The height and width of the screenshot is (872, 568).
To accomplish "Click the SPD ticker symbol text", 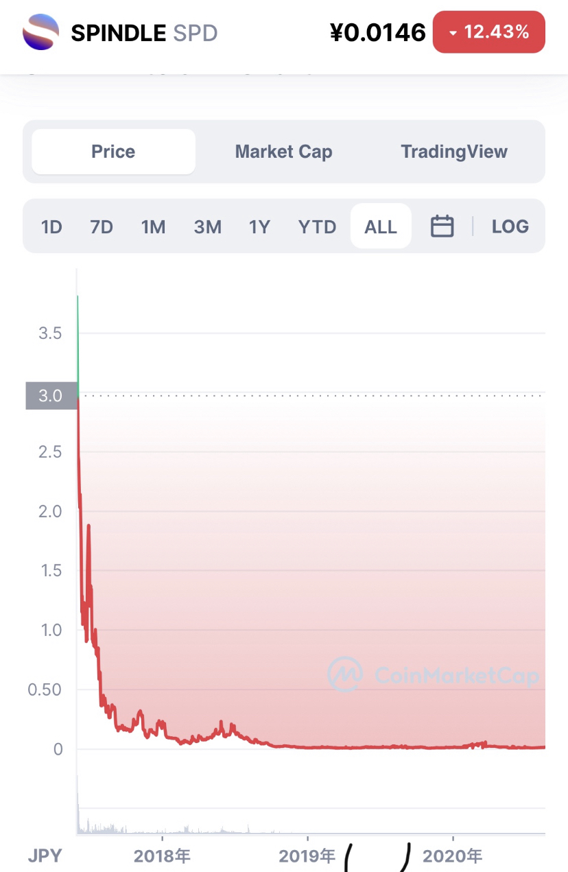I will tap(196, 33).
